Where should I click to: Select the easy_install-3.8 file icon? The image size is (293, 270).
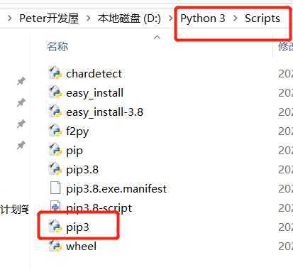[55, 111]
